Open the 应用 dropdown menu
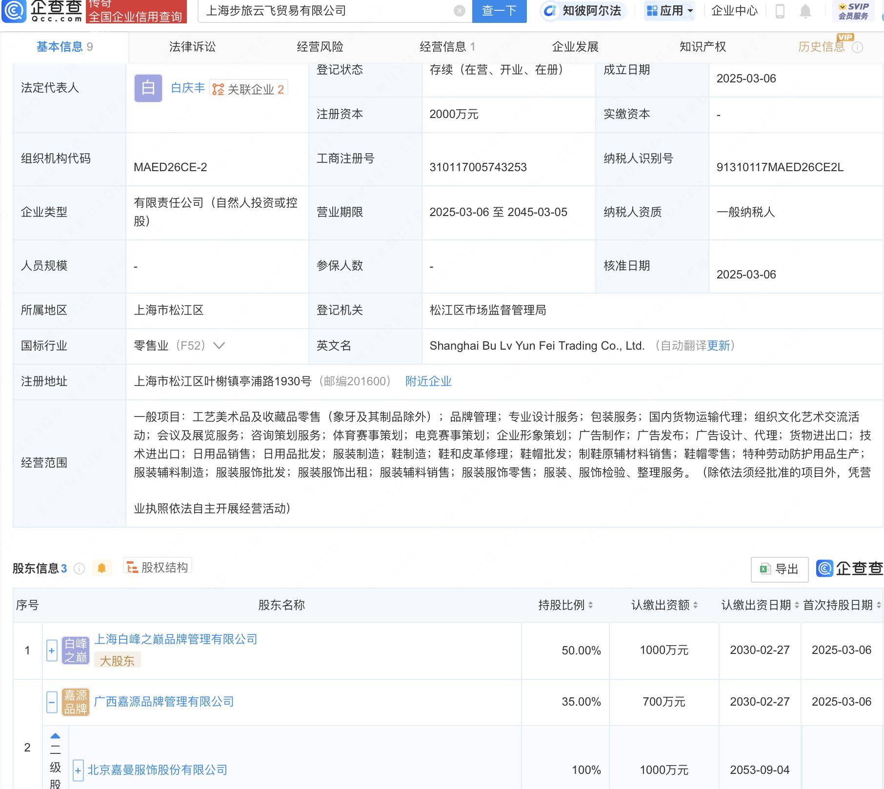This screenshot has height=789, width=884. [x=669, y=11]
